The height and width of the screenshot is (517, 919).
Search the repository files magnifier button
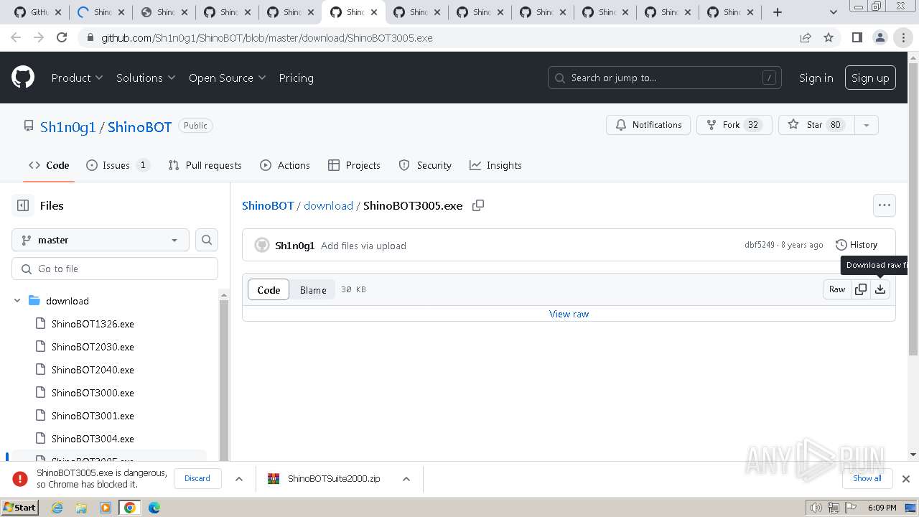(207, 240)
